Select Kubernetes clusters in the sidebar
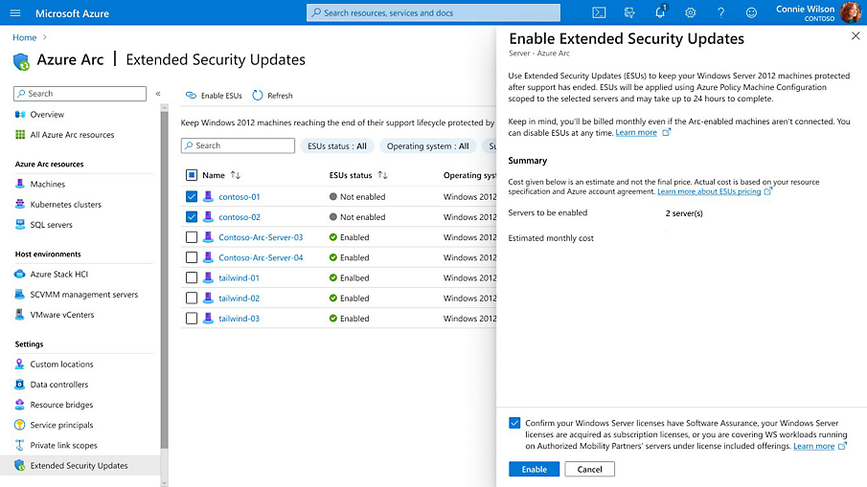This screenshot has width=867, height=487. [65, 204]
